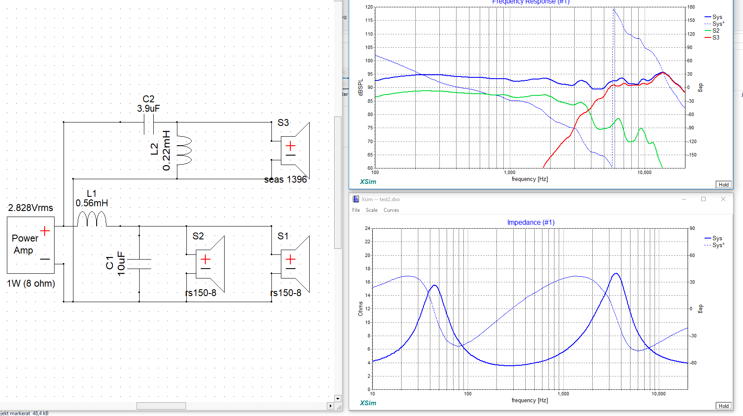
Task: Click the schematic horizontal scrollbar thumb
Action: (x=161, y=406)
